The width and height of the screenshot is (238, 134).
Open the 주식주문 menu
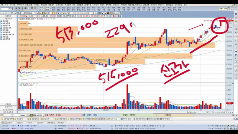point(12,5)
